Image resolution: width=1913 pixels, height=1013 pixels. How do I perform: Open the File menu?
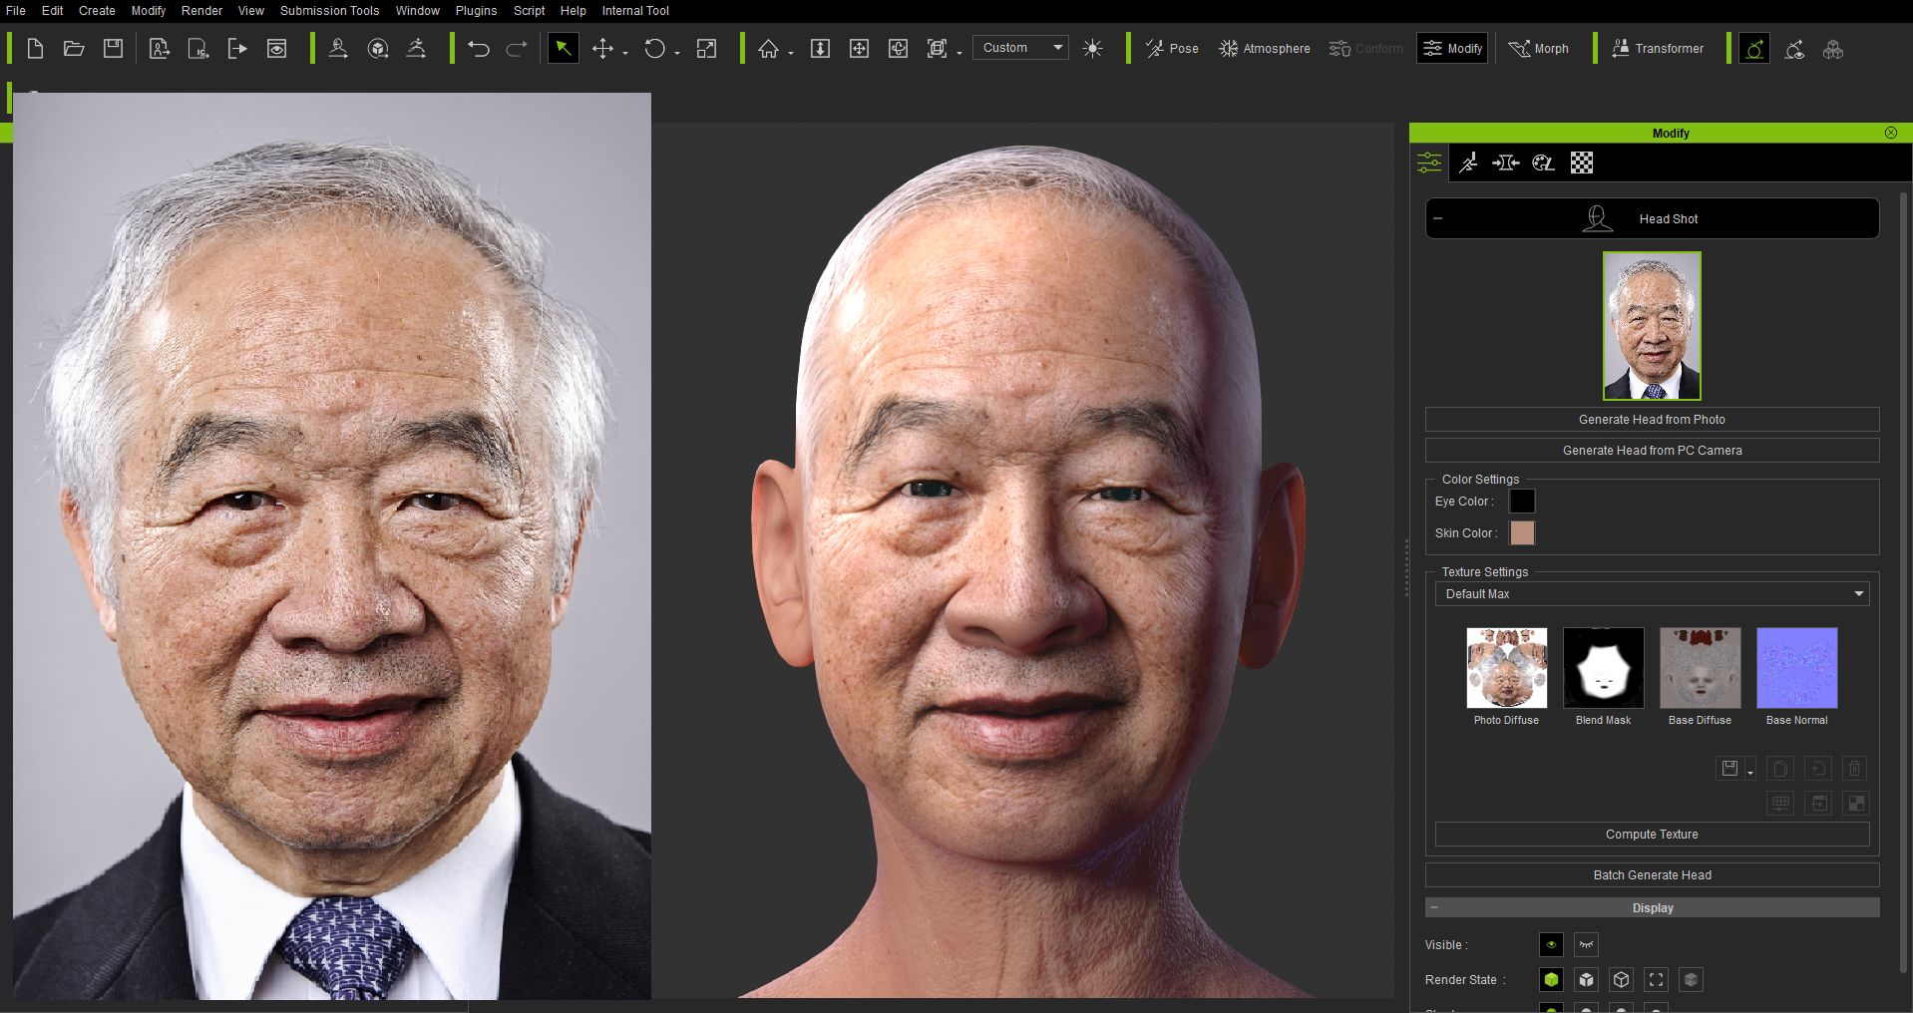pos(16,11)
